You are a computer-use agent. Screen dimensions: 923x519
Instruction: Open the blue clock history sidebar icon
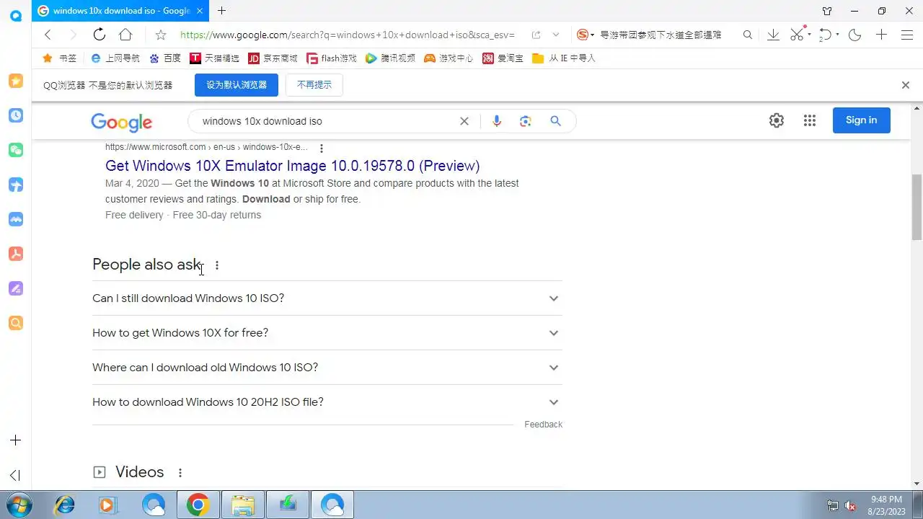click(16, 115)
